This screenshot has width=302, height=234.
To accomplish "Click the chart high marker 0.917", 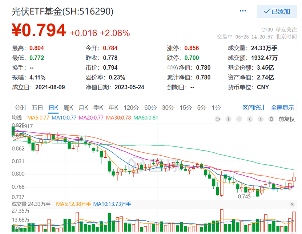I will click(x=27, y=126).
